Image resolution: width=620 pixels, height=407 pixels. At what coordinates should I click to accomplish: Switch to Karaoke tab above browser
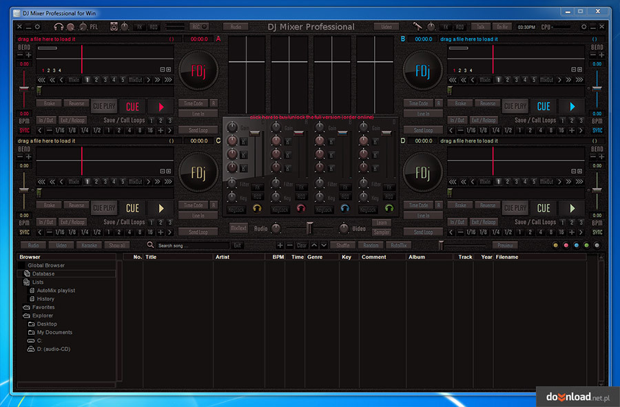[x=90, y=245]
